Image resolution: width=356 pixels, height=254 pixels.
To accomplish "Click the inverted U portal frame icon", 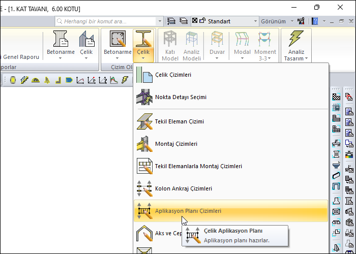I will click(336, 186).
